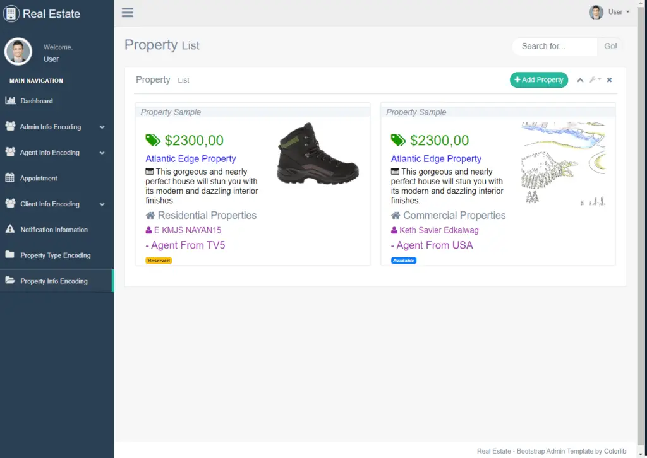Screen dimensions: 647x458
Task: Open the Appointment menu item
Action: tap(39, 178)
